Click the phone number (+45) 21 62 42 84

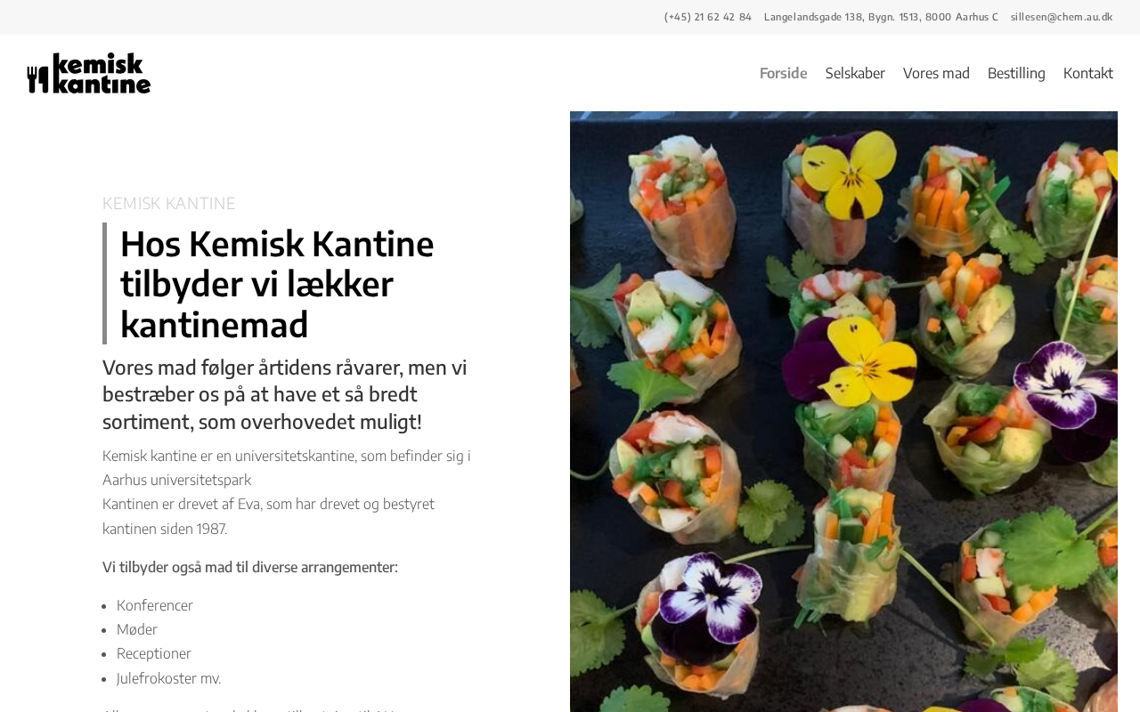708,17
